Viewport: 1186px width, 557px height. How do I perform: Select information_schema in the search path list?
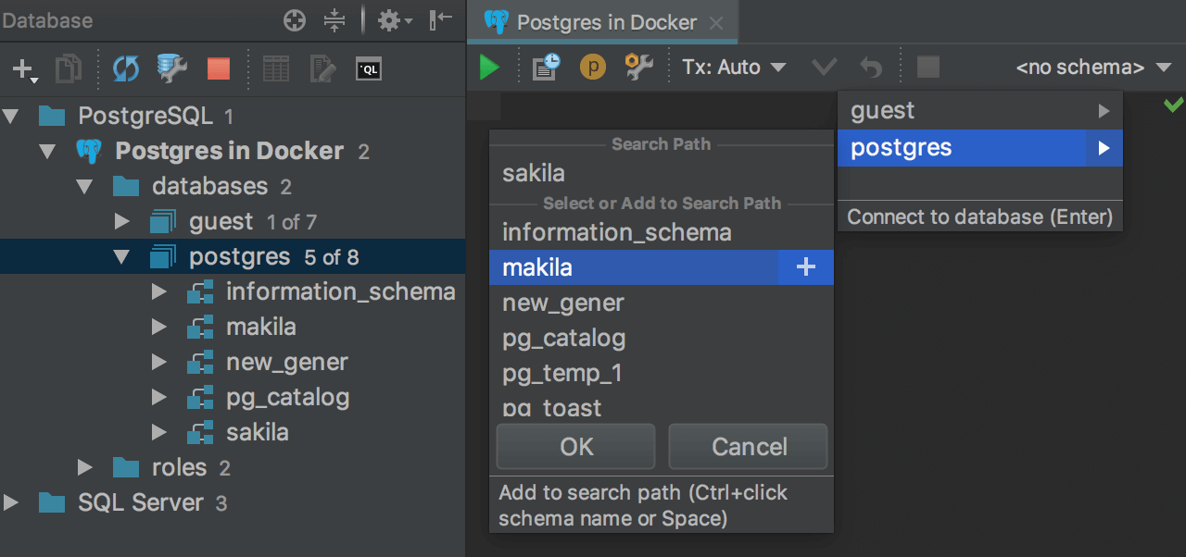[617, 232]
